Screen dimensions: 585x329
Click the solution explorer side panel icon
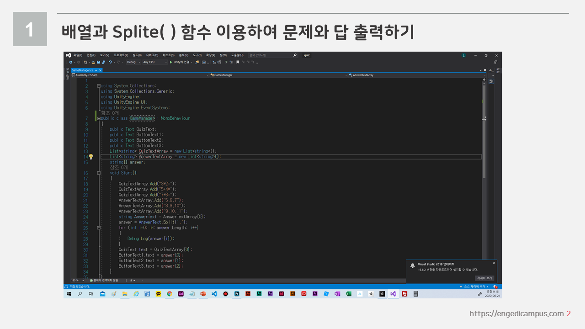pos(491,81)
